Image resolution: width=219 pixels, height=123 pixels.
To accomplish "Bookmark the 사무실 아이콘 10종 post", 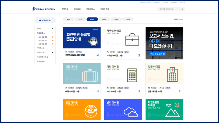I will [139, 55].
